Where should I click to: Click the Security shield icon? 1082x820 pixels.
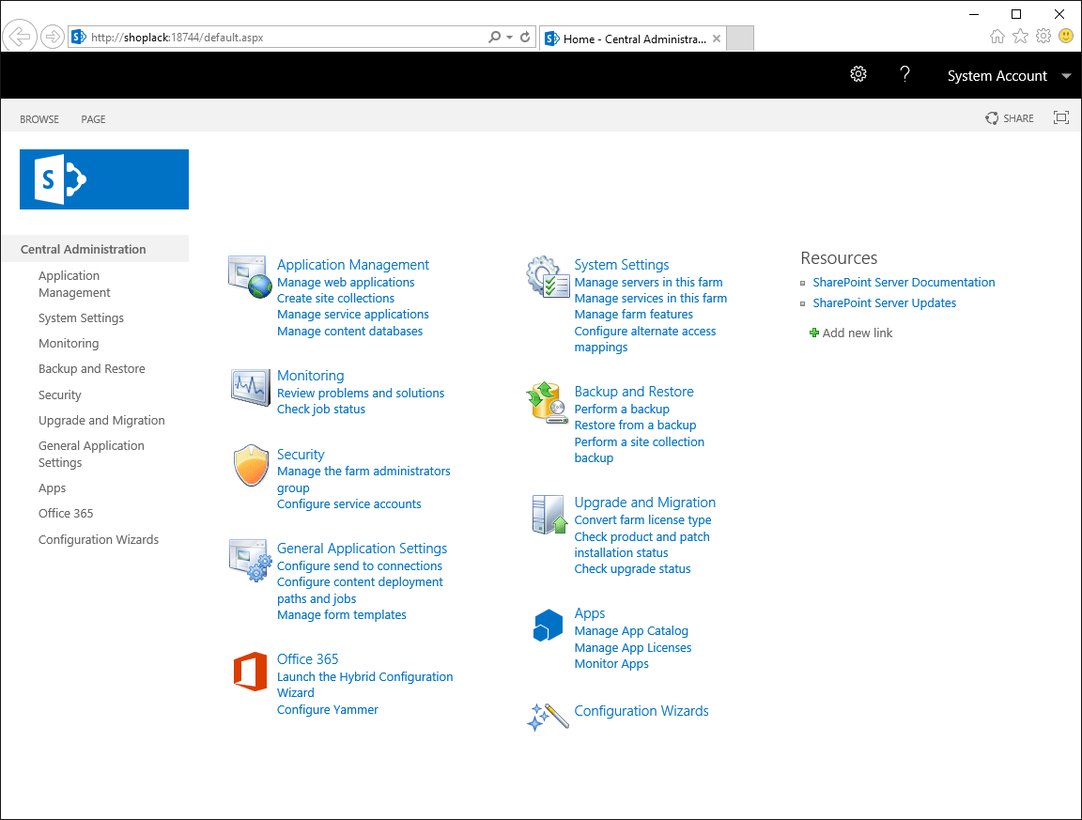coord(251,465)
